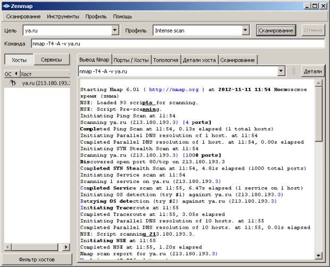This screenshot has width=330, height=267.
Task: Open the Профиль menu
Action: point(96,16)
